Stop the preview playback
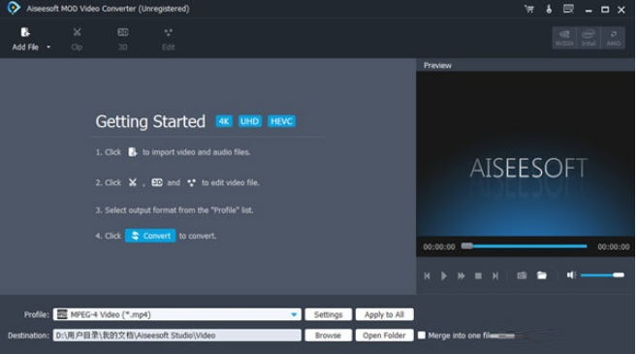637x354 pixels. pyautogui.click(x=478, y=276)
